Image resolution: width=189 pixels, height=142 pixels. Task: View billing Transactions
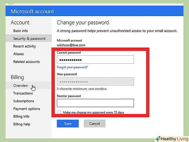tap(23, 93)
